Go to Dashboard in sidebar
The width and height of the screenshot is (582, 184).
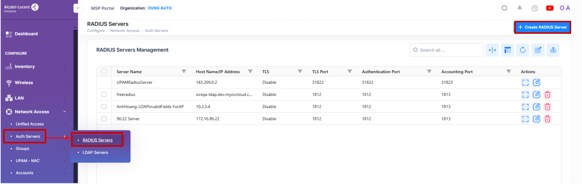(x=26, y=34)
